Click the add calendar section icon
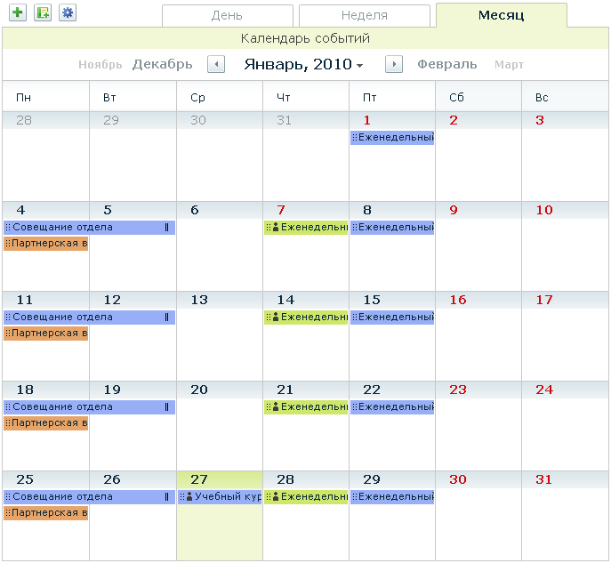This screenshot has width=611, height=563. click(x=43, y=12)
